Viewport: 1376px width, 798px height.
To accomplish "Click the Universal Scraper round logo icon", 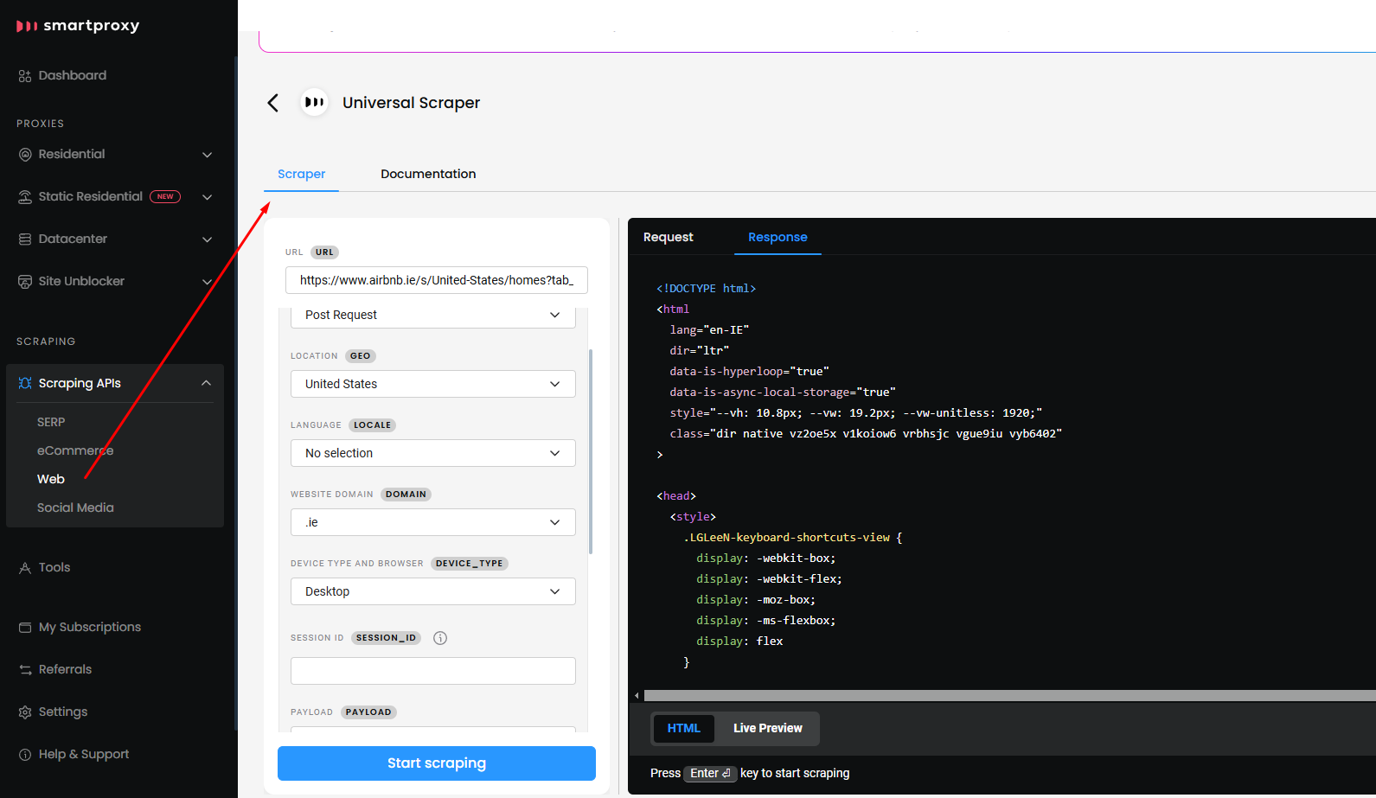I will tap(314, 102).
